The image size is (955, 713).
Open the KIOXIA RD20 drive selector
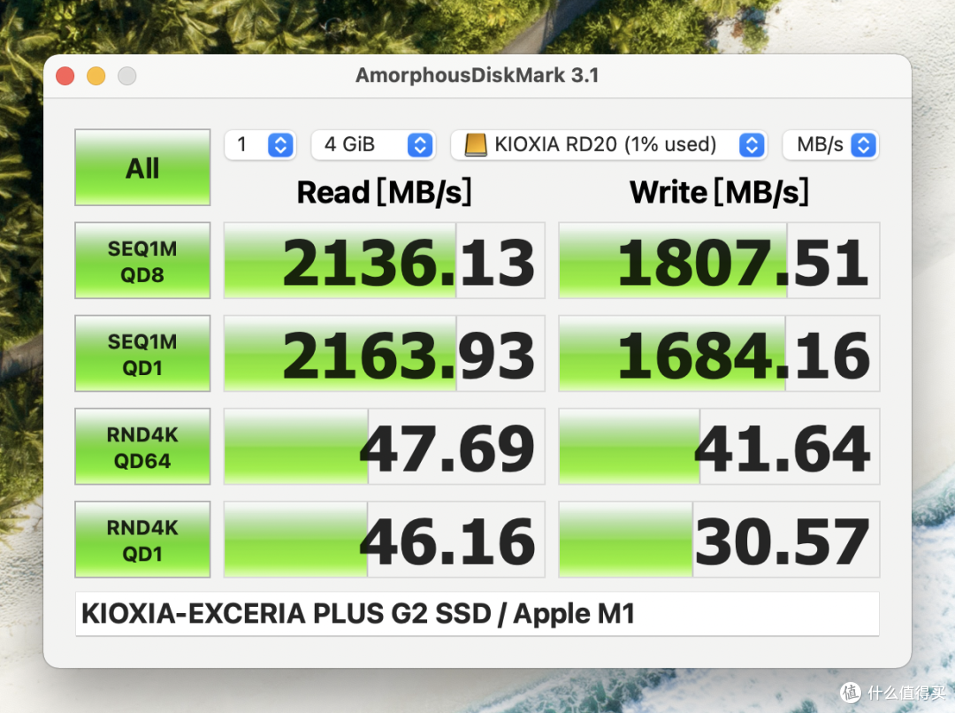(x=608, y=145)
